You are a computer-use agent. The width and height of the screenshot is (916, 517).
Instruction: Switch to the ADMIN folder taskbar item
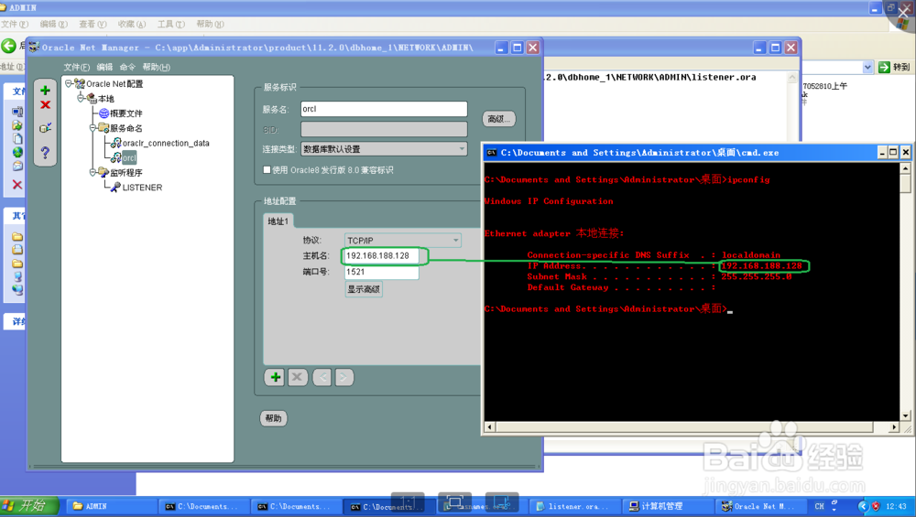coord(111,507)
